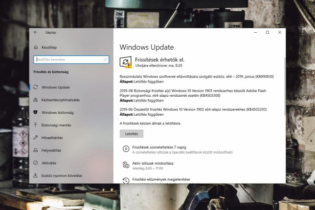315x210 pixels.
Task: Maximize the Gépház settings window
Action: [268, 32]
